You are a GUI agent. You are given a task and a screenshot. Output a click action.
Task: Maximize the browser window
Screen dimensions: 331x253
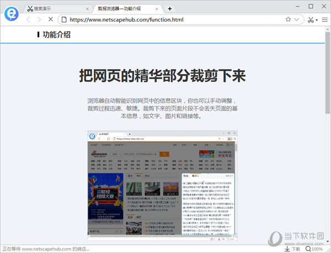[311, 6]
